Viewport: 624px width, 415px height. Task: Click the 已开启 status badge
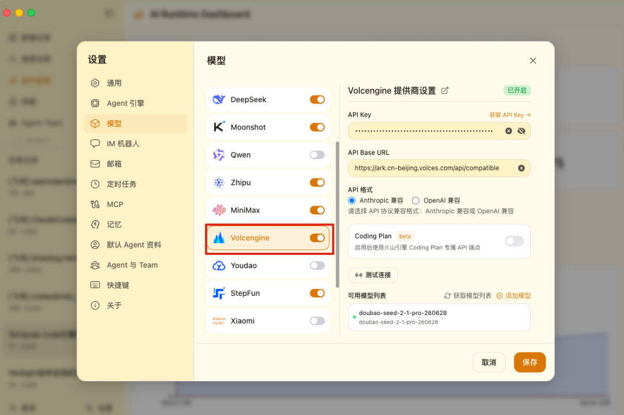[x=517, y=90]
